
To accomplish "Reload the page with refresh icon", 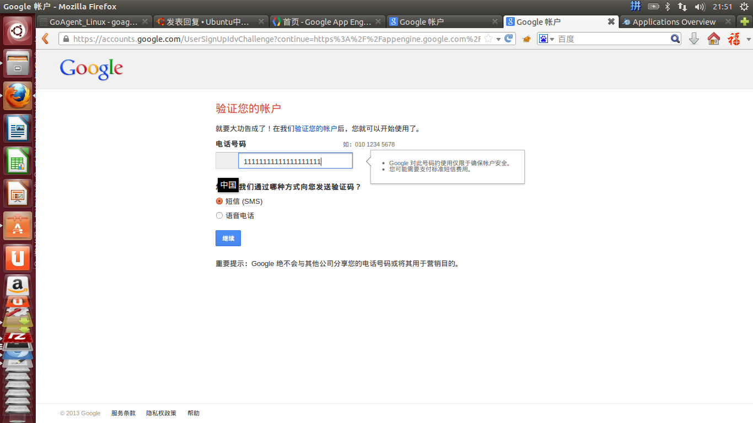I will coord(509,39).
